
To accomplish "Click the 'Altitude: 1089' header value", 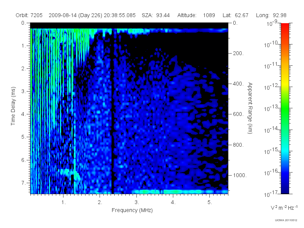I will tap(196, 15).
